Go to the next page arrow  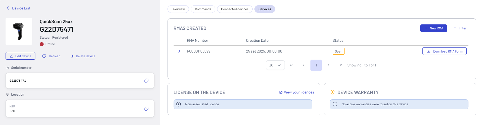[x=329, y=65]
